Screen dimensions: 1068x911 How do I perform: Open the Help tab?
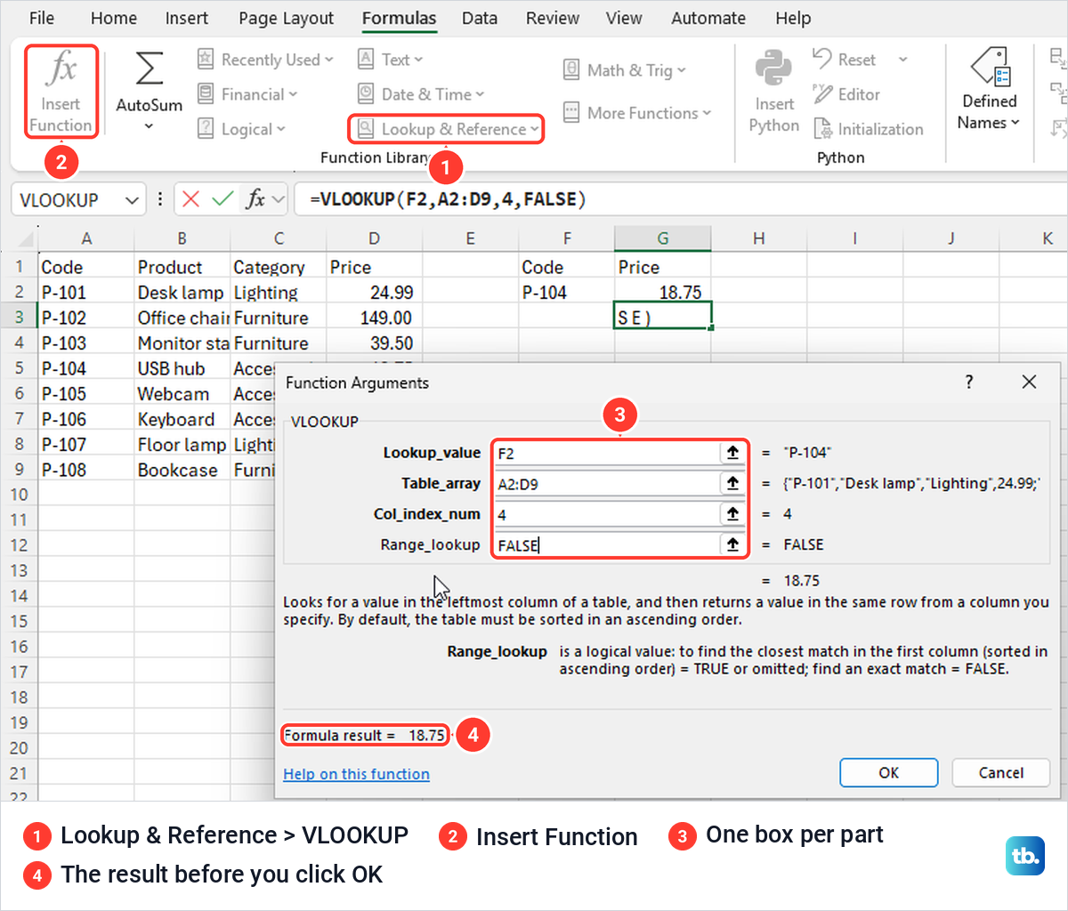click(792, 18)
